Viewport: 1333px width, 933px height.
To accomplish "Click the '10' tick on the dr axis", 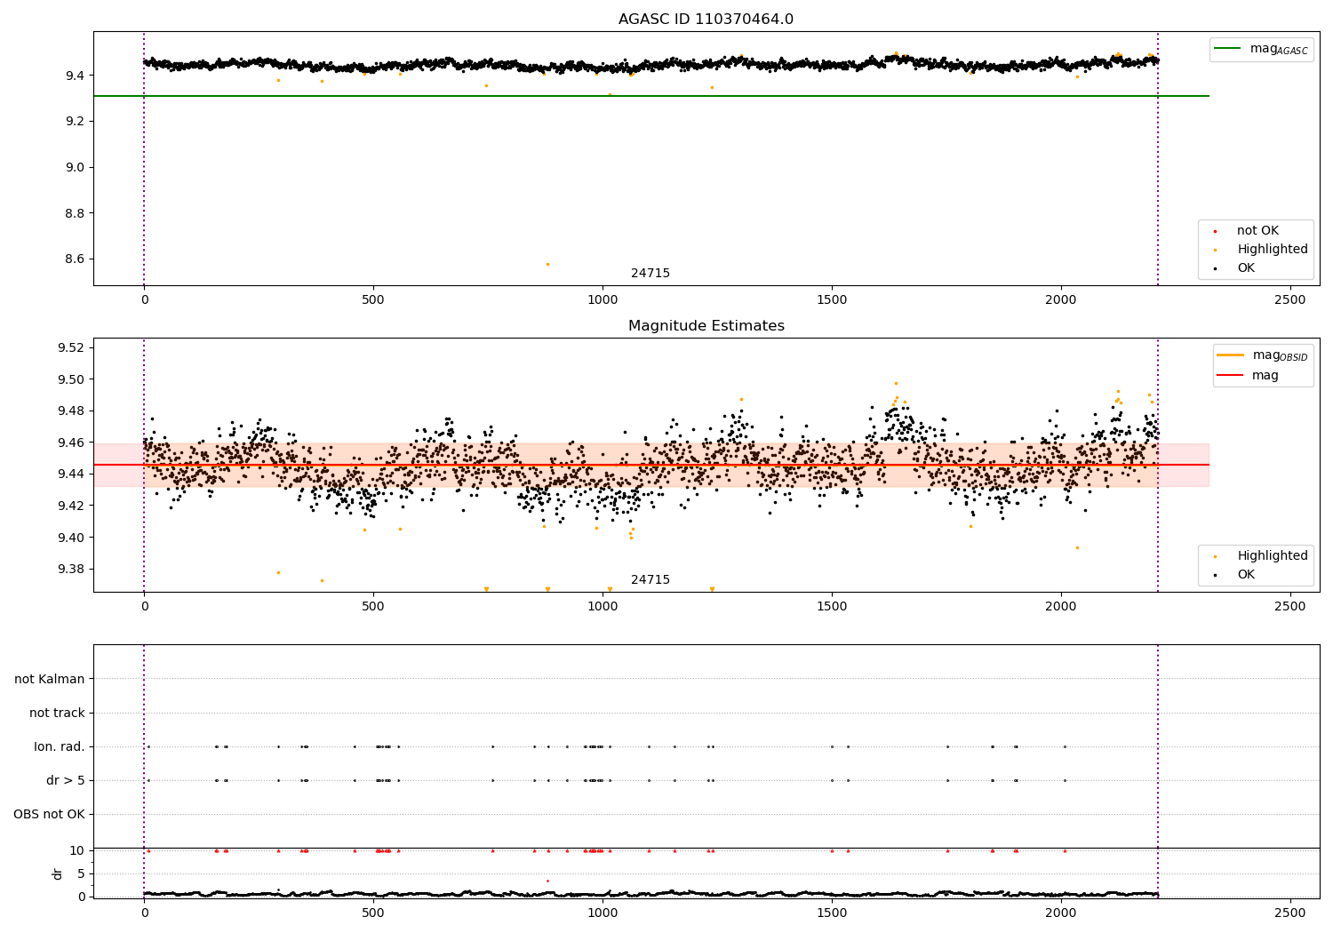I will pyautogui.click(x=77, y=851).
